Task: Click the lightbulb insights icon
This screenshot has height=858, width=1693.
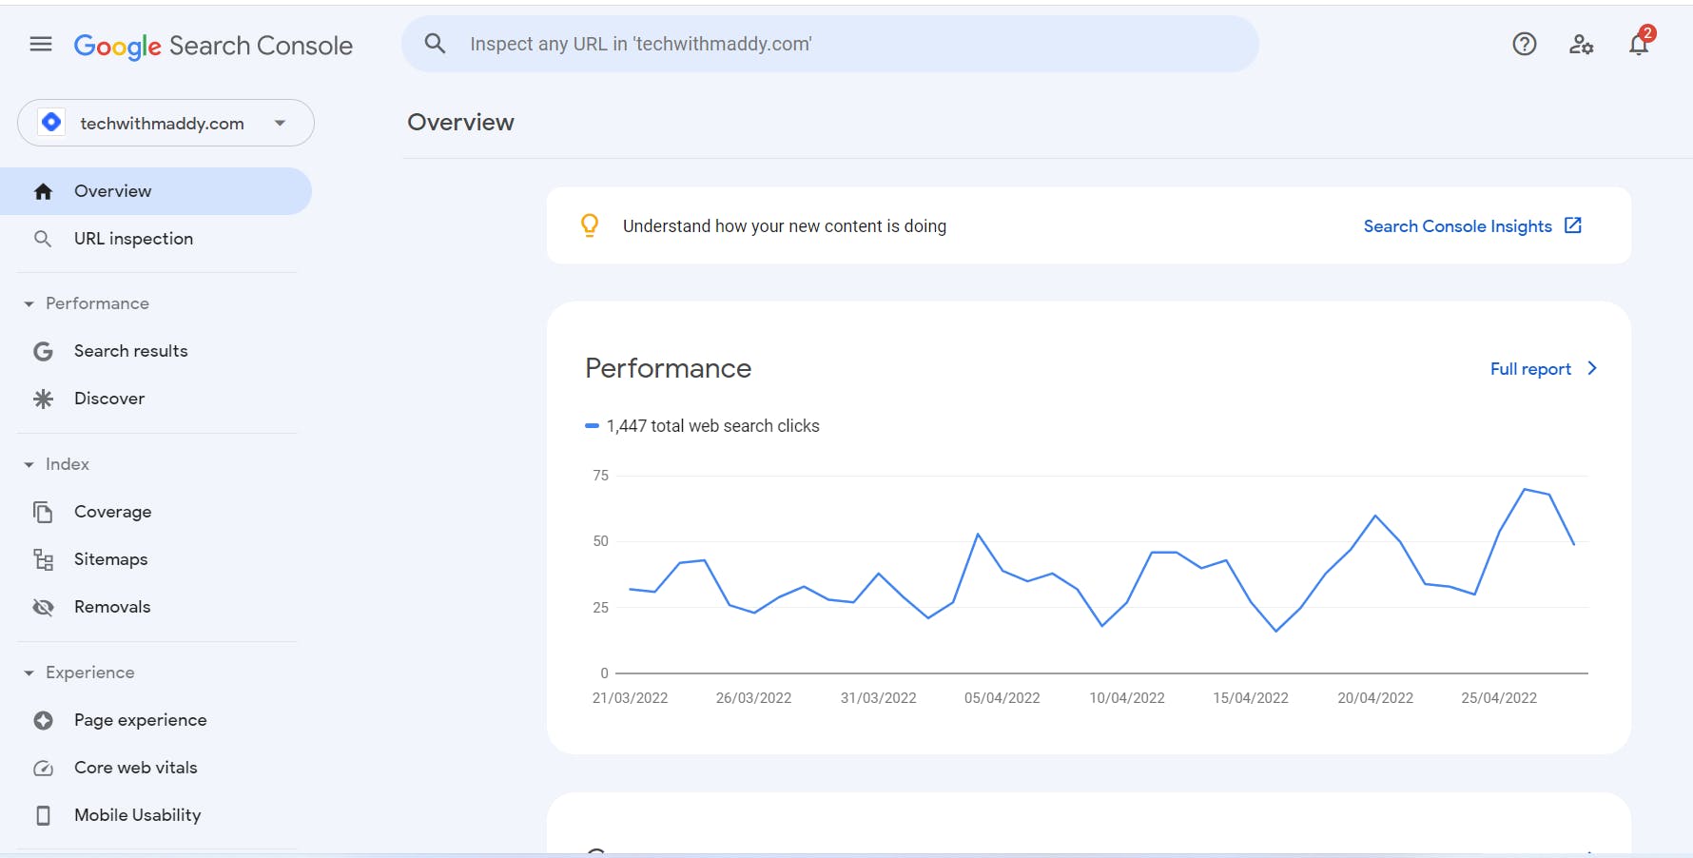Action: point(590,225)
